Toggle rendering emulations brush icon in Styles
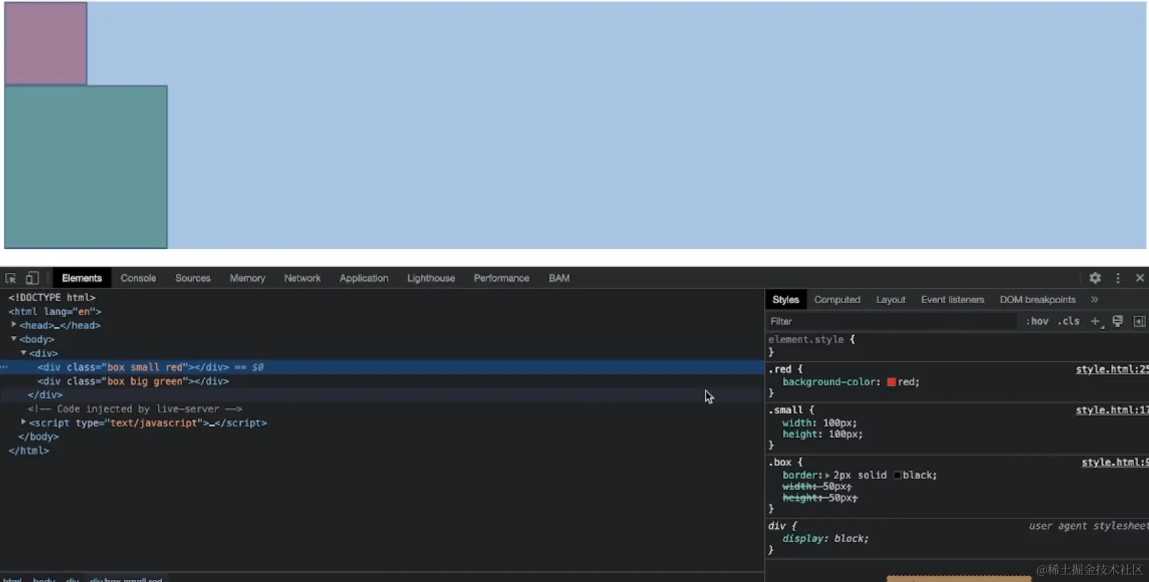The height and width of the screenshot is (582, 1149). point(1118,322)
